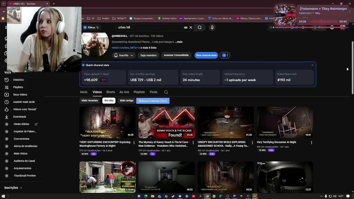Open Vídeos com "Gostei"
Image resolution: width=354 pixels, height=199 pixels.
click(25, 109)
